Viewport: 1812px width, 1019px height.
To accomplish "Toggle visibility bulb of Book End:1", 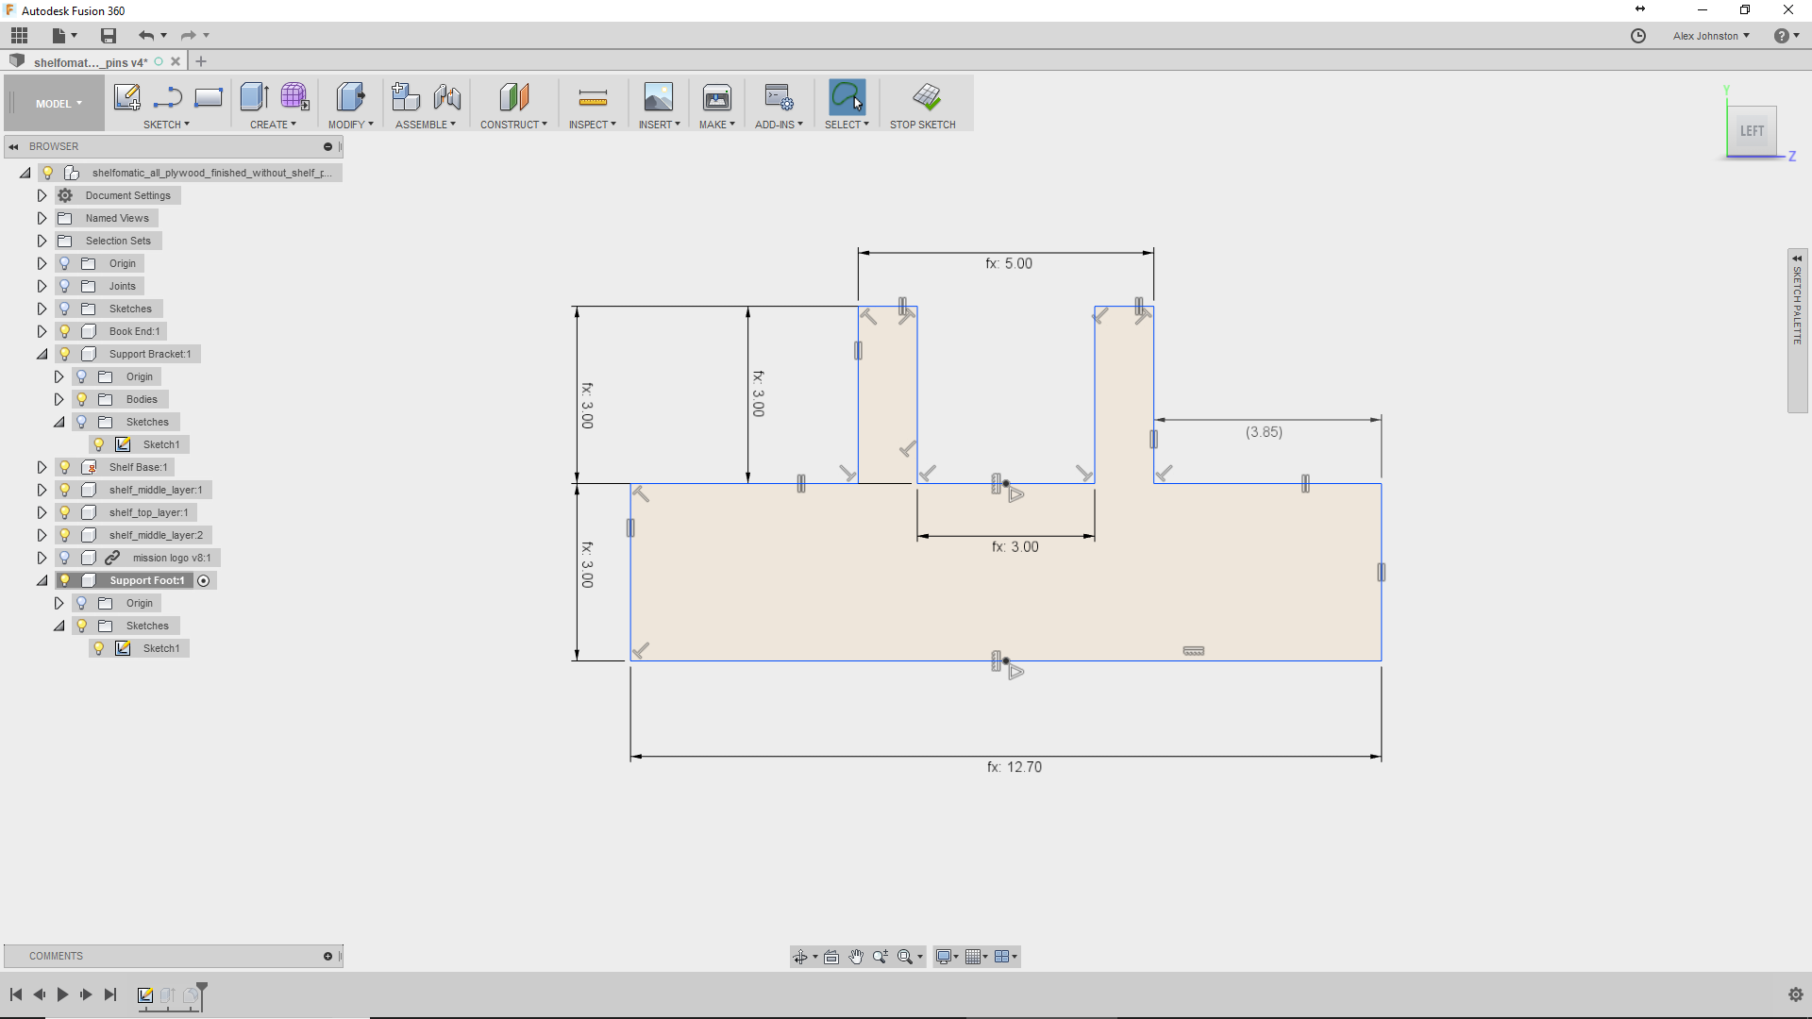I will [65, 331].
